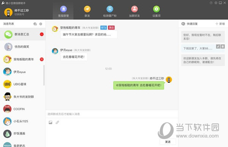Click the wrench app icon in title bar

click(x=3, y=3)
